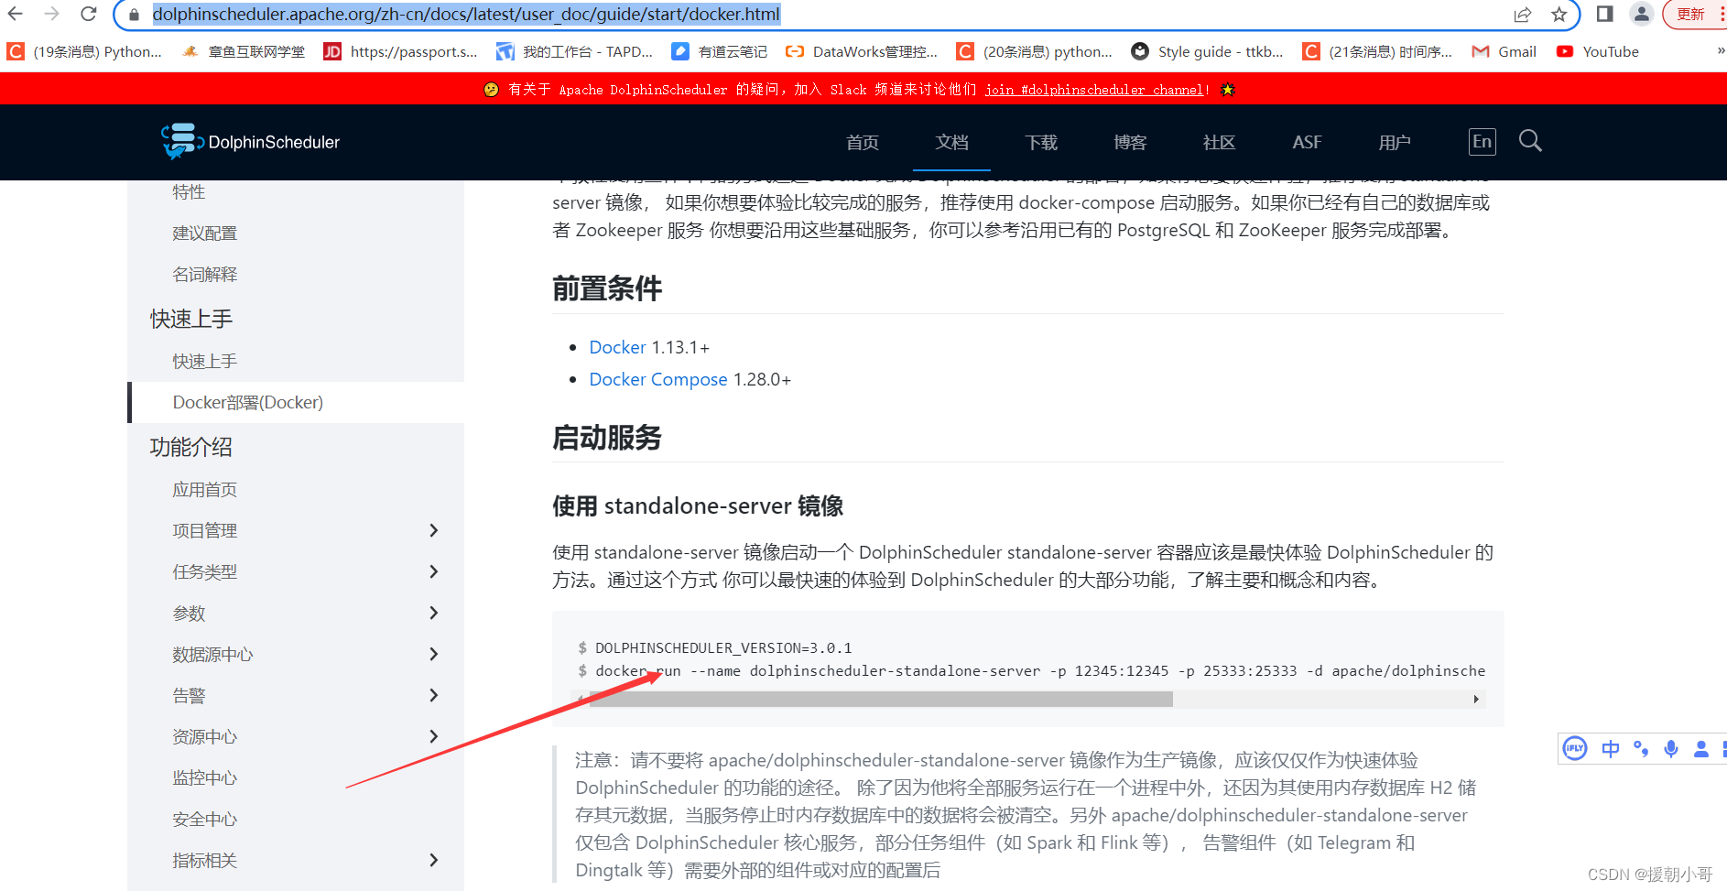Select 特性 in the sidebar
Screen dimensions: 1727x891
point(189,192)
